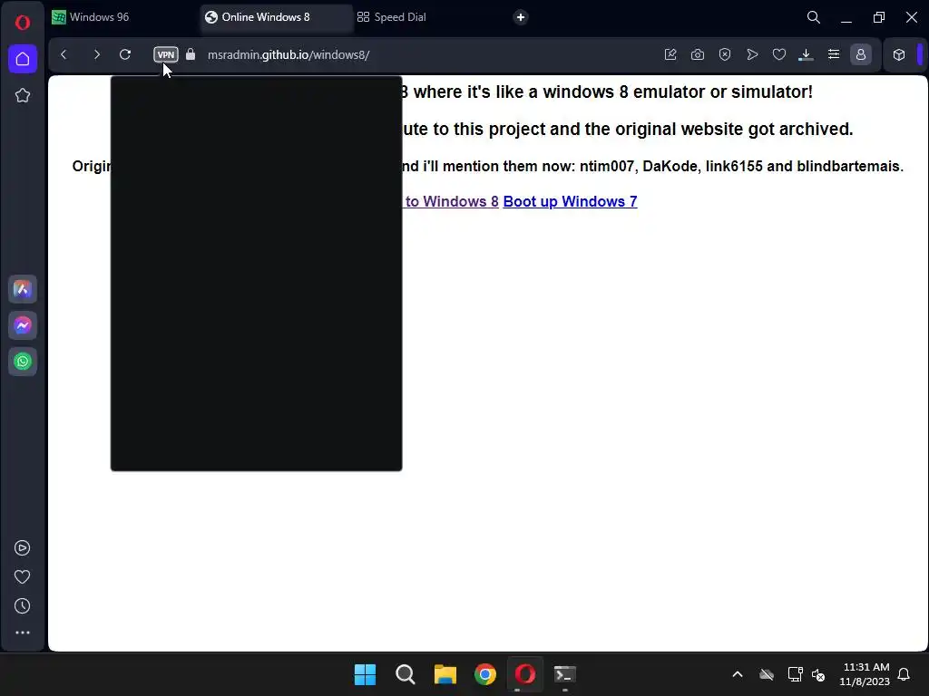Open WhatsApp in sidebar

[23, 362]
